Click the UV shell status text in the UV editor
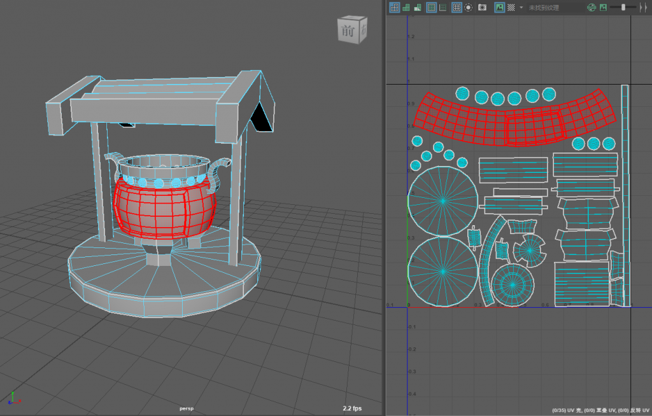652x416 pixels. coord(600,410)
